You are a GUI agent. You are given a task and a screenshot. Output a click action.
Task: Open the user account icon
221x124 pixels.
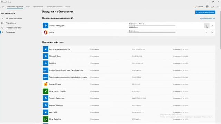(207, 7)
